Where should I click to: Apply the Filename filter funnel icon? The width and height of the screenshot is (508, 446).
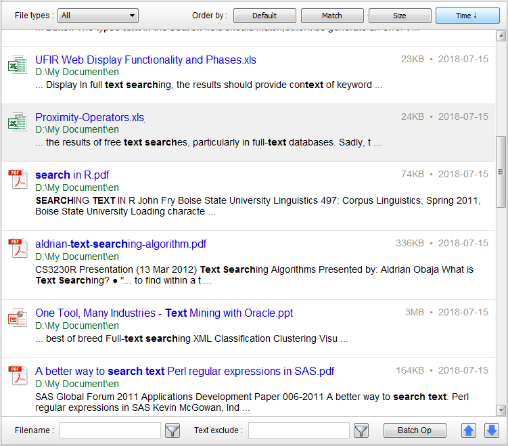click(x=172, y=430)
